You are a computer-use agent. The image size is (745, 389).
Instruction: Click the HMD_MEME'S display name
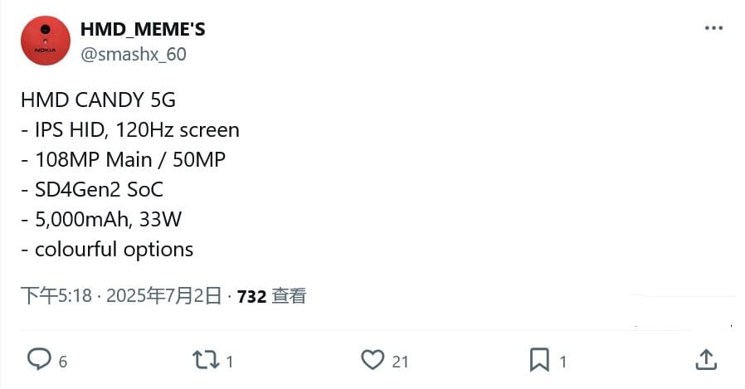(142, 29)
